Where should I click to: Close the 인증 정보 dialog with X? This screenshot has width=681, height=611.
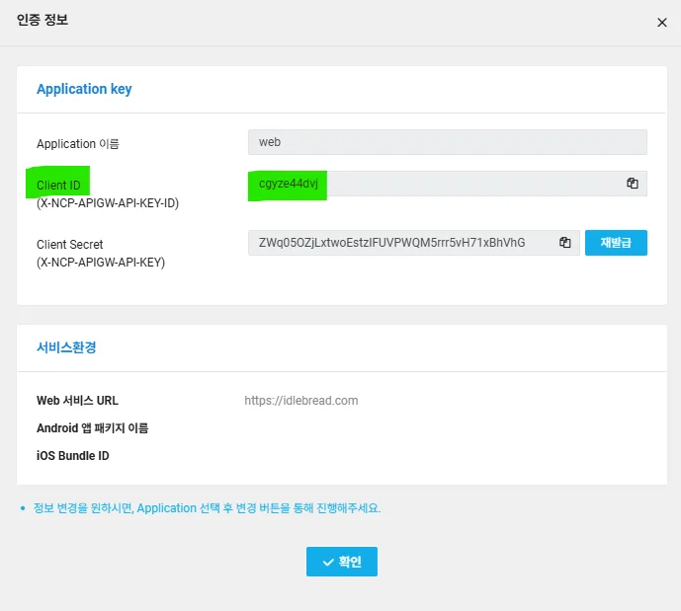click(x=662, y=23)
